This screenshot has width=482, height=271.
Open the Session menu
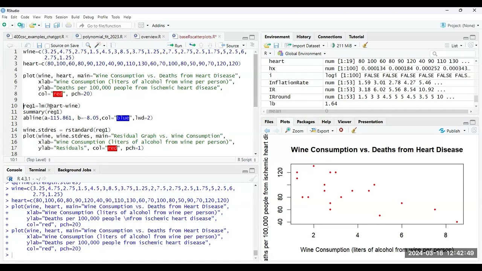point(62,17)
